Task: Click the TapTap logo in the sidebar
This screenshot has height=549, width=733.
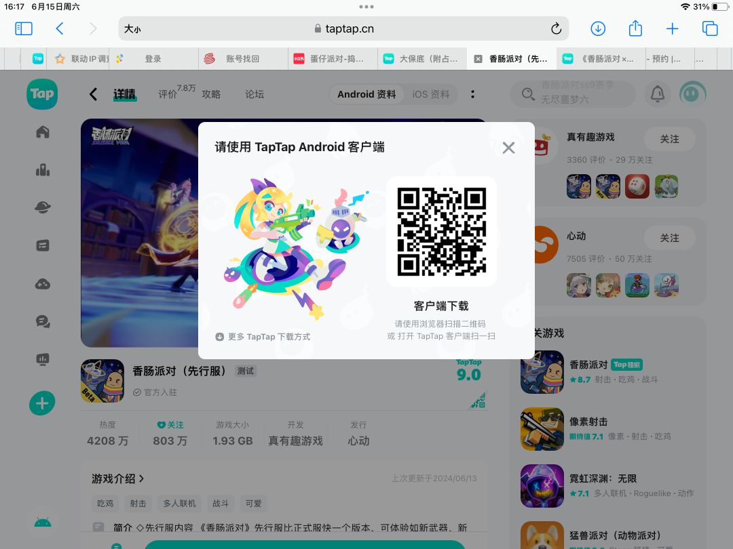Action: click(42, 94)
